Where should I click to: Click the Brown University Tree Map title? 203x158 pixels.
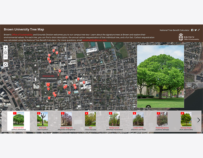(24, 29)
